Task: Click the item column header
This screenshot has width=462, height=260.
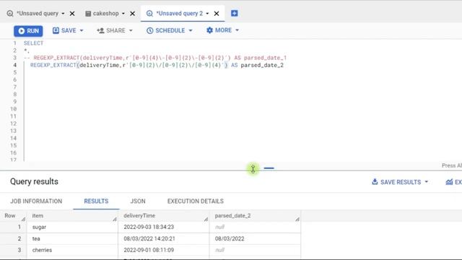Action: (x=72, y=216)
